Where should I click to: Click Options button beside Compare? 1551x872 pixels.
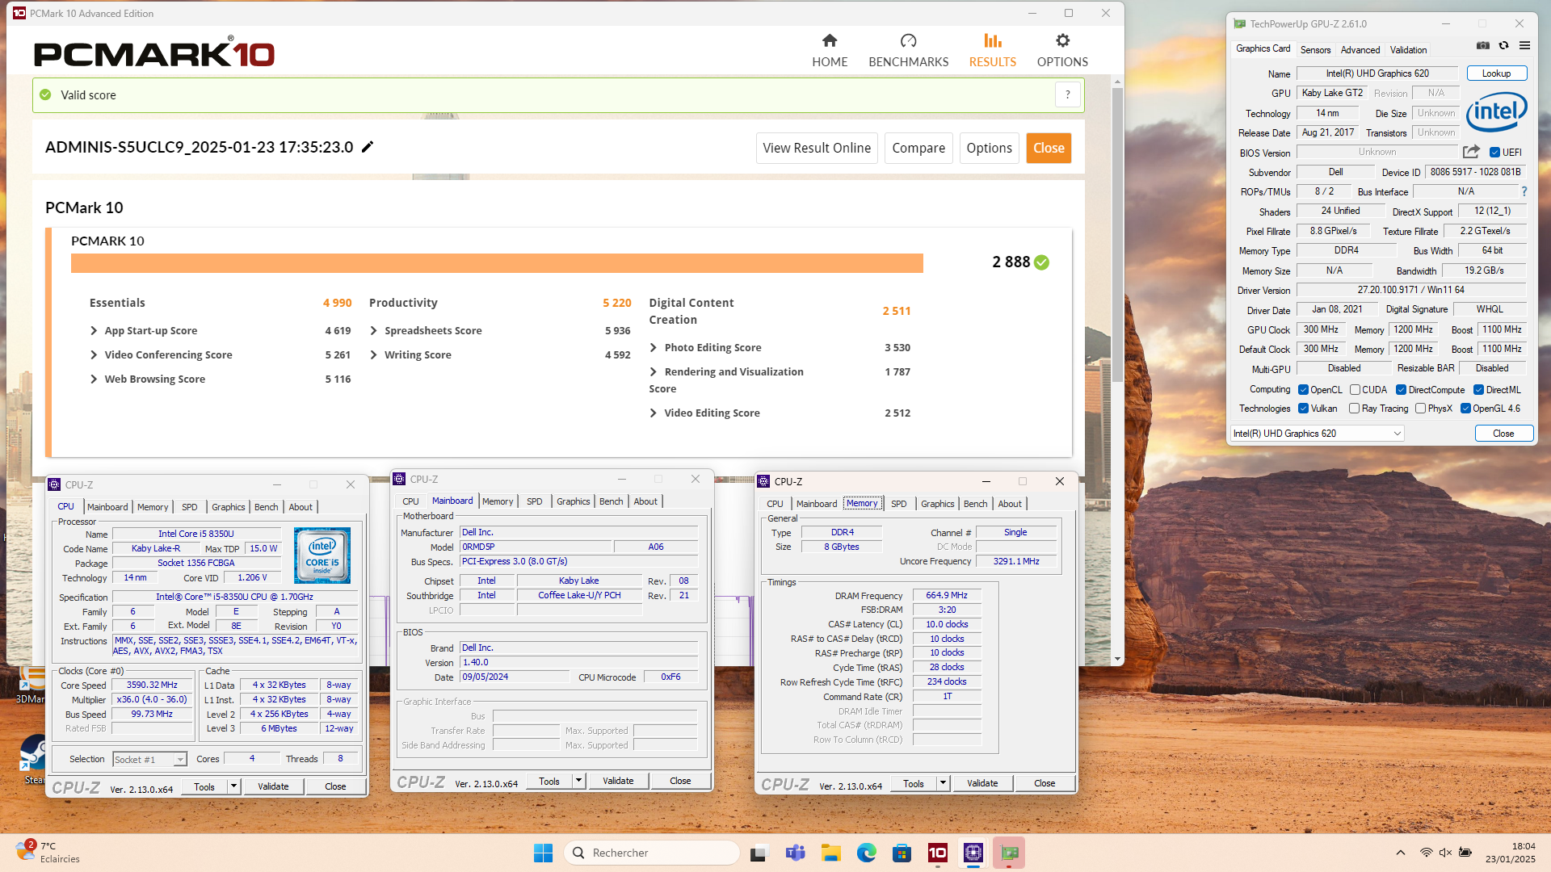tap(989, 148)
